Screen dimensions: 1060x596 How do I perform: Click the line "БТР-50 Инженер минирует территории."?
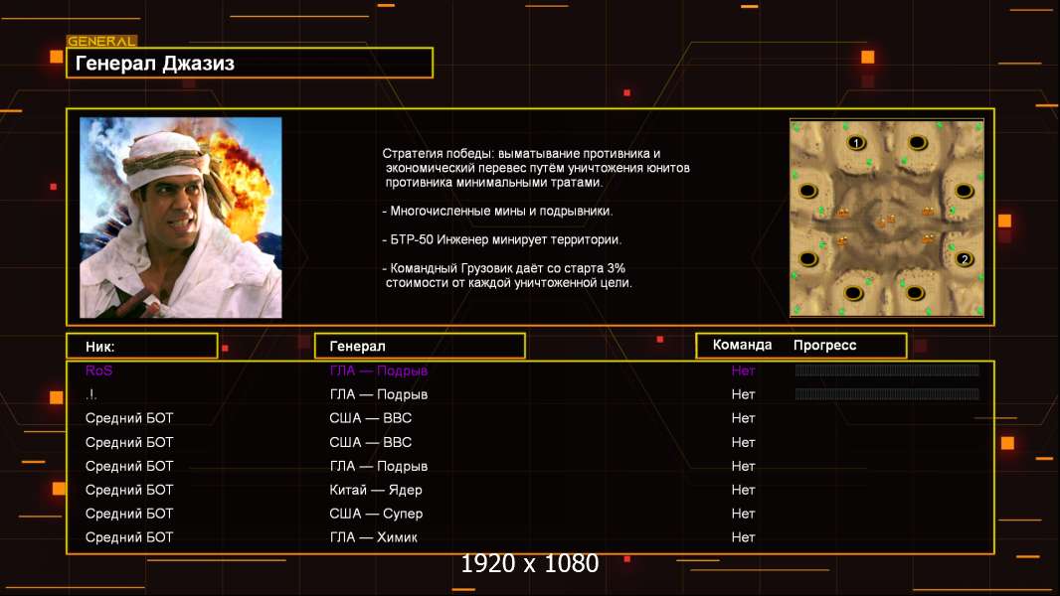click(501, 239)
